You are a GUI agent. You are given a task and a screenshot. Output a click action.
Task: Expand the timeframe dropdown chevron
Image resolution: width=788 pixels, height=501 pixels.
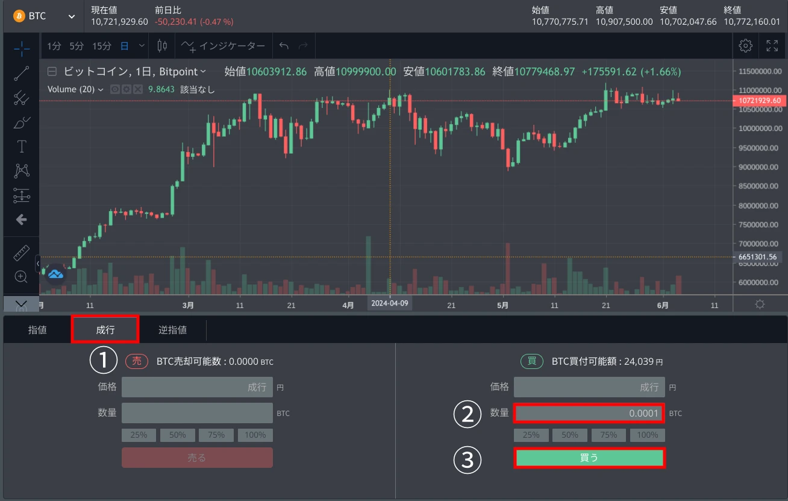(142, 46)
